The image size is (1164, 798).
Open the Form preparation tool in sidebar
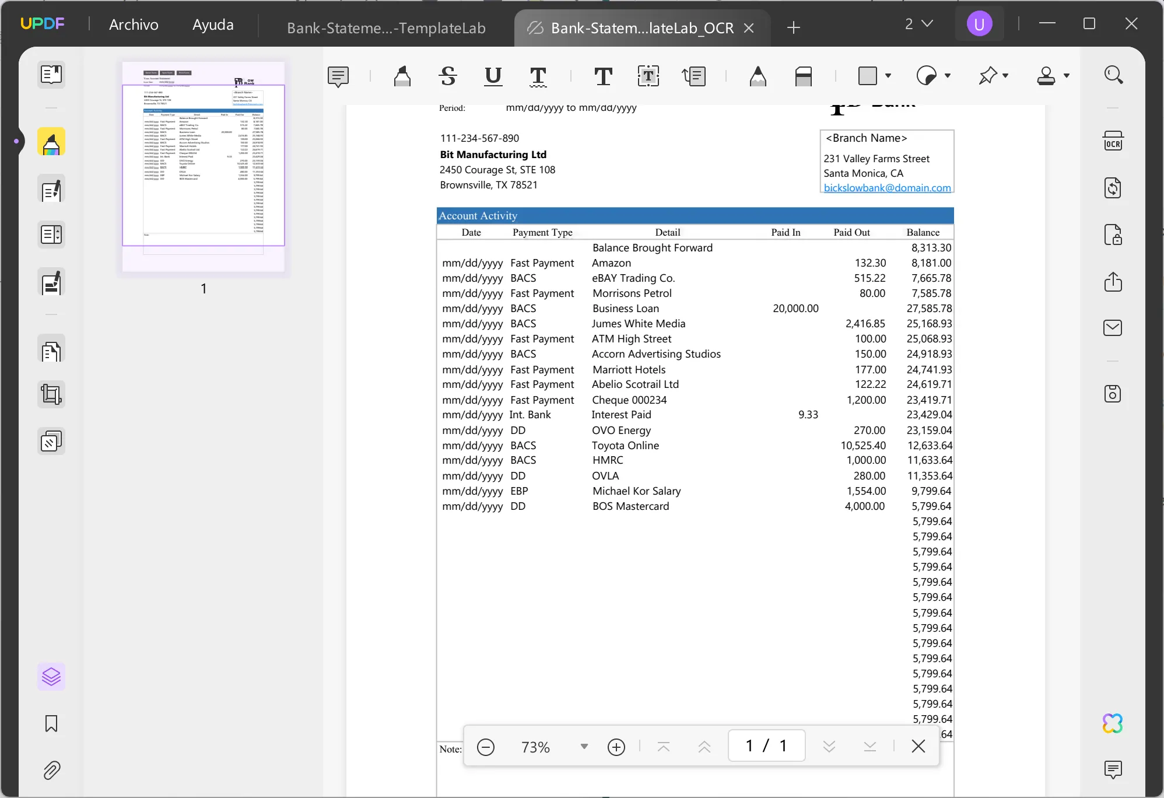pos(51,235)
